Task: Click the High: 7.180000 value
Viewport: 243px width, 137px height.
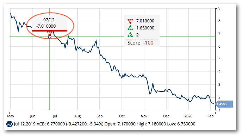Action: coord(151,124)
